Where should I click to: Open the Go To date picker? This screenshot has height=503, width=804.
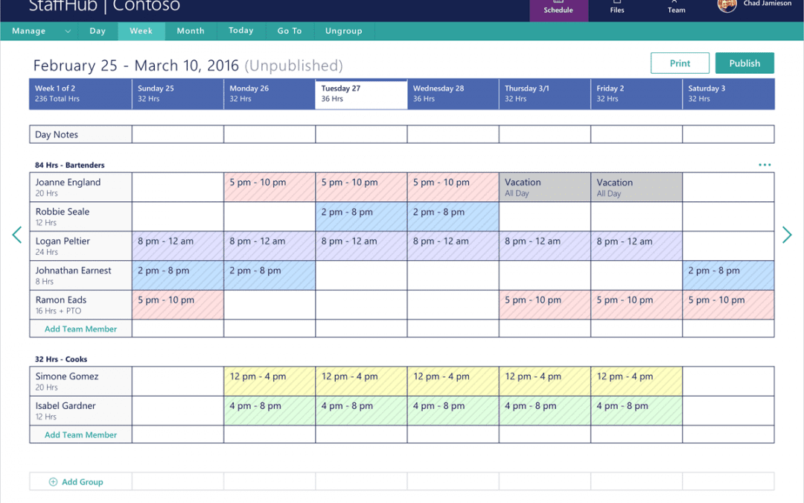pyautogui.click(x=290, y=31)
